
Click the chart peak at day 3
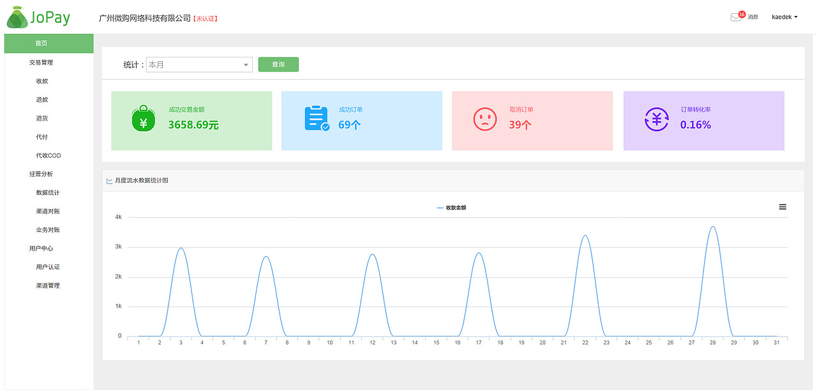tap(181, 248)
